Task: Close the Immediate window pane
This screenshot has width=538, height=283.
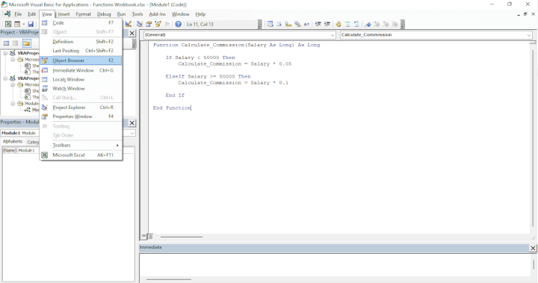Action: tap(533, 248)
